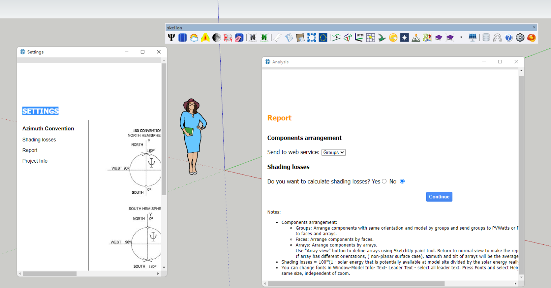Change Groups to another arrangement option

333,152
